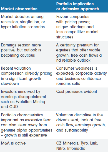The image size is (108, 152).
Task: Click the text 'and GUD'
Action: click(9, 107)
